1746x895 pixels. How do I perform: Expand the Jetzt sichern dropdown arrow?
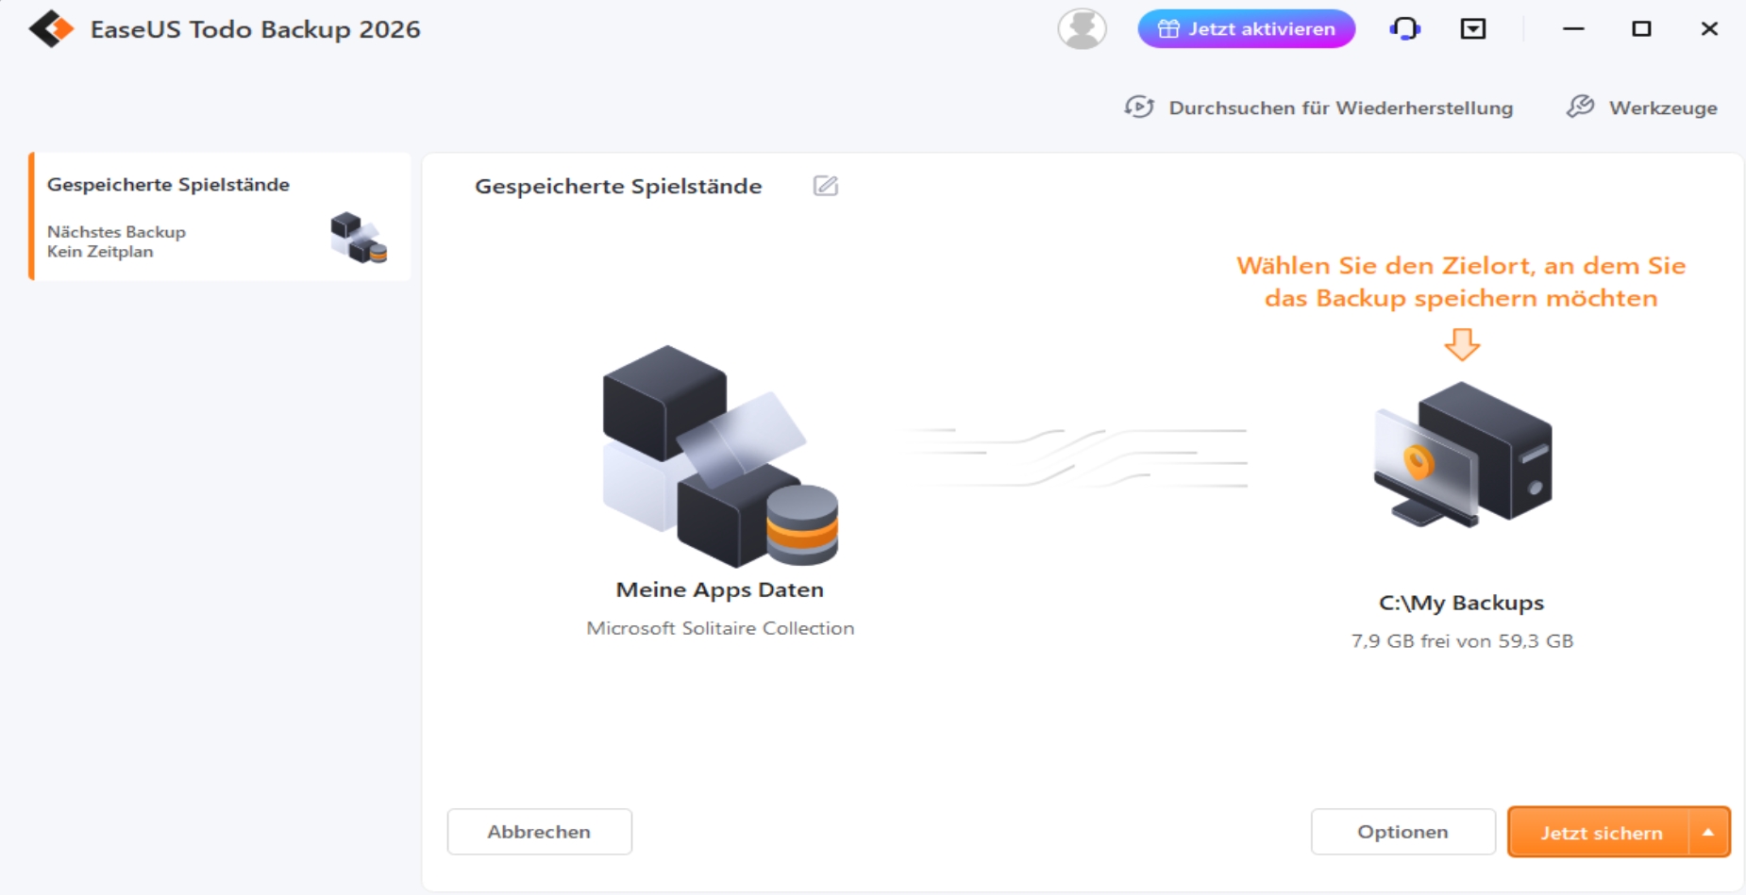1708,833
